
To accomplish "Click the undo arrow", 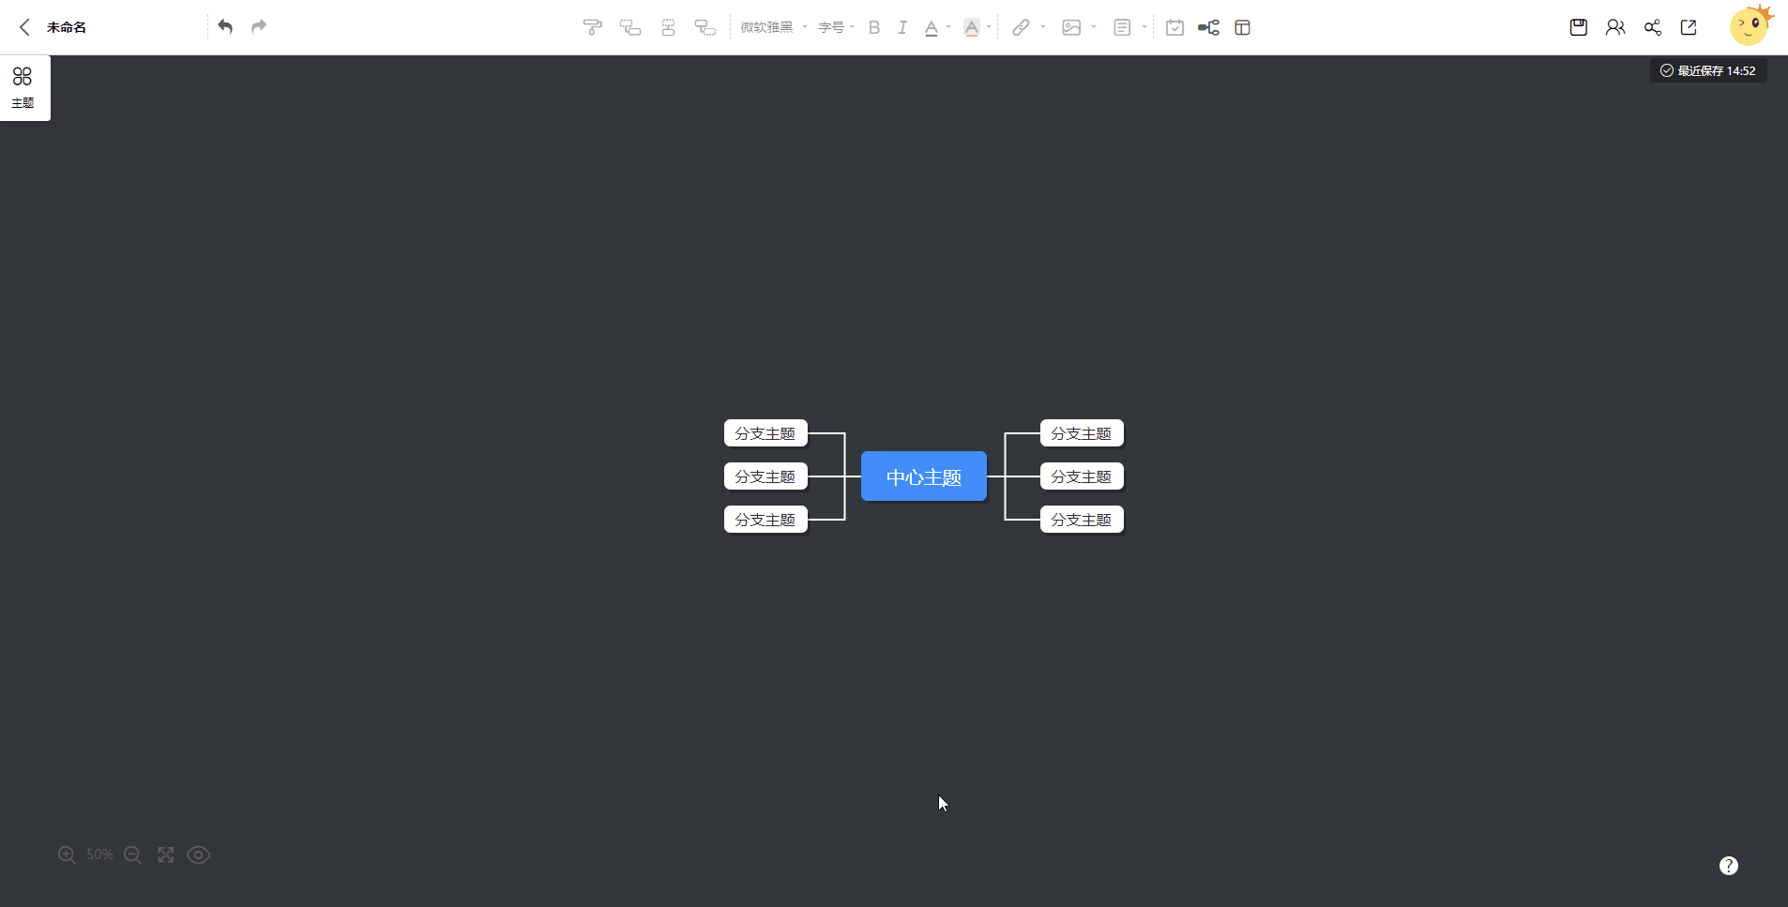I will [225, 26].
